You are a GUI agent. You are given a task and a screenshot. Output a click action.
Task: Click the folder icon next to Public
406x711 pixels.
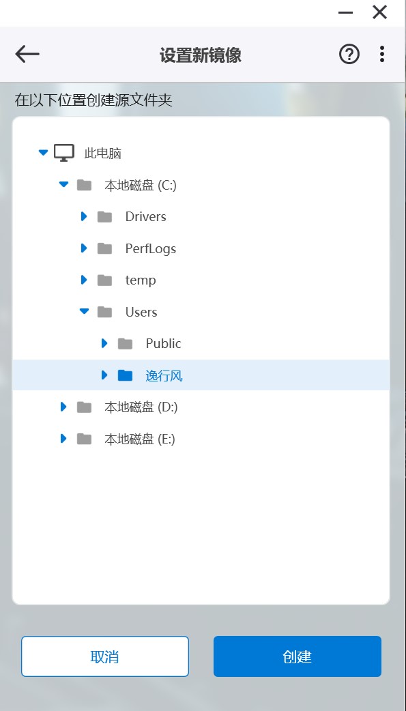point(126,343)
